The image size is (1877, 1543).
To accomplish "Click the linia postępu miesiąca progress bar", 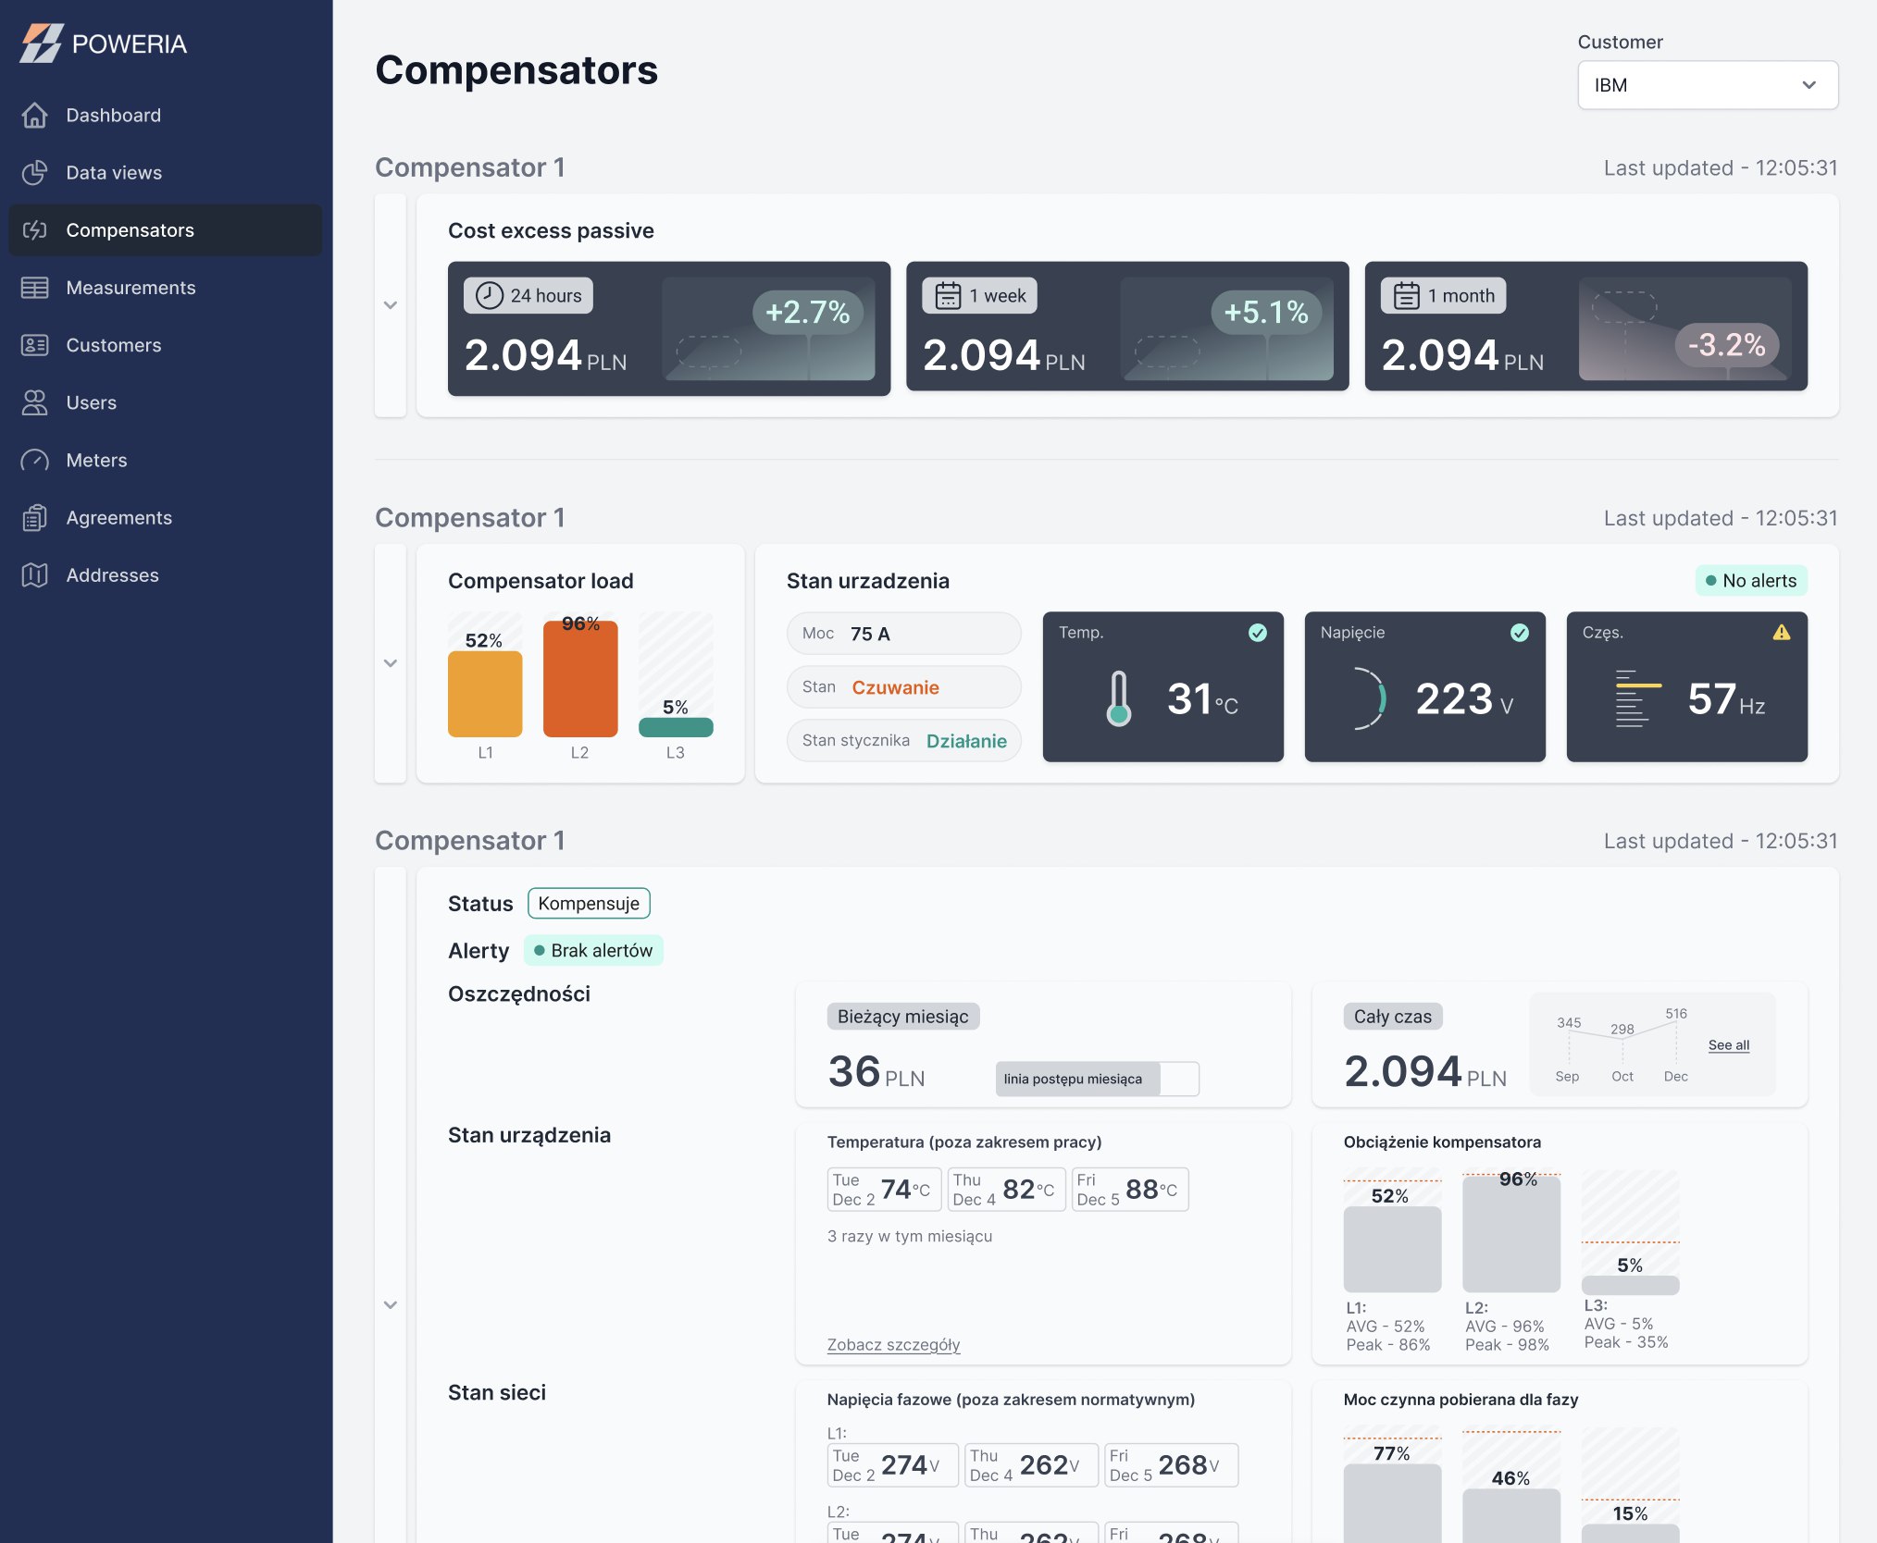I will (x=1097, y=1079).
